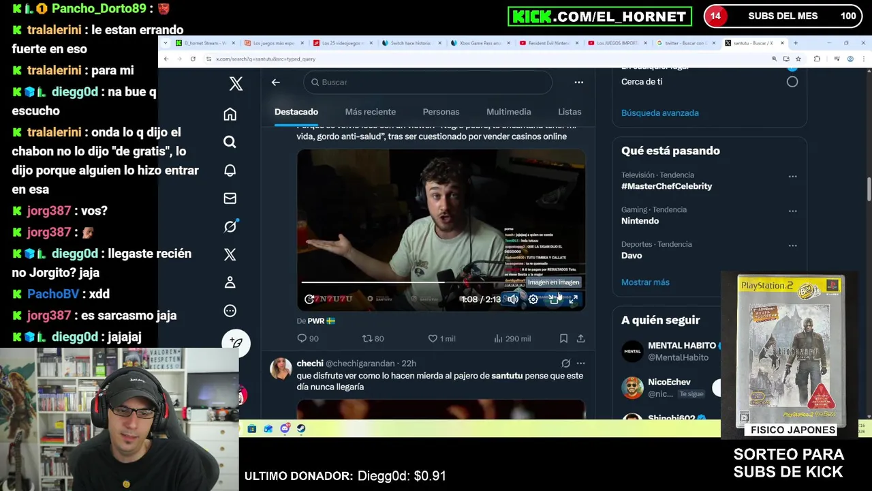Reply to the tweet with 90 comments

coord(308,338)
